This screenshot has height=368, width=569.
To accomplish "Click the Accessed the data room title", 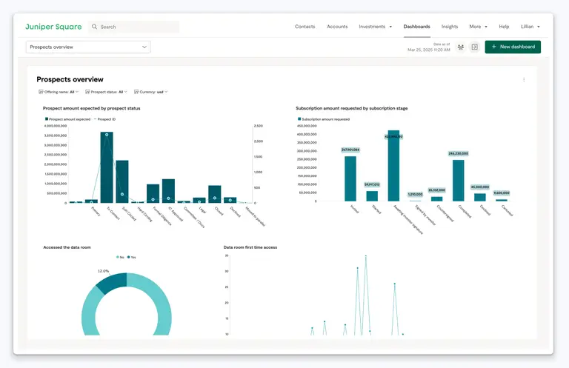I will (67, 247).
